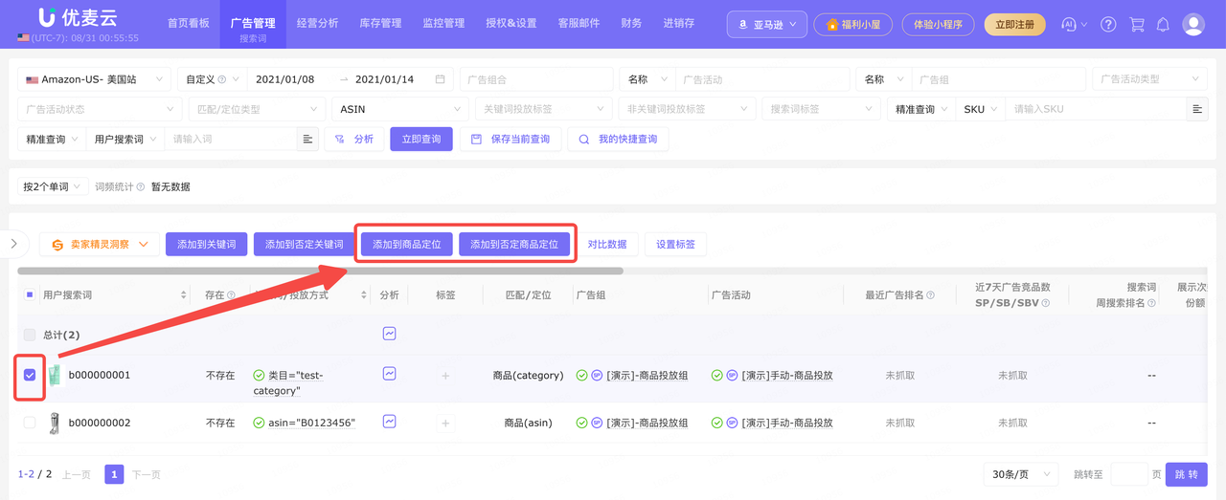
Task: Go to 经营分析 tab
Action: 317,23
